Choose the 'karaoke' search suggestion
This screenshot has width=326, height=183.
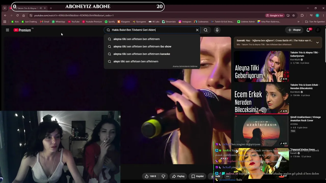(152, 54)
